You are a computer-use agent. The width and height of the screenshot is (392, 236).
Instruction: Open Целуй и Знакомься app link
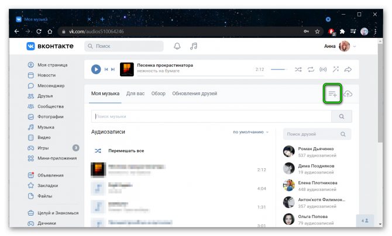point(53,213)
